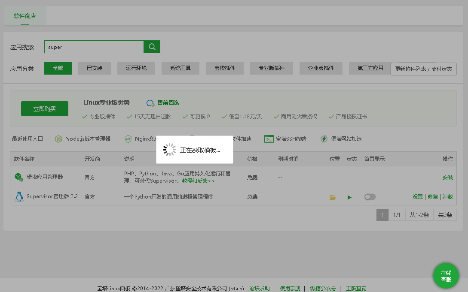Select the 企业版插件 category
Screen dimensions: 468x292
pos(321,68)
